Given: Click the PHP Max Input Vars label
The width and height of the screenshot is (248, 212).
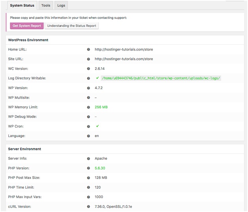Looking at the screenshot, I should 24,197.
